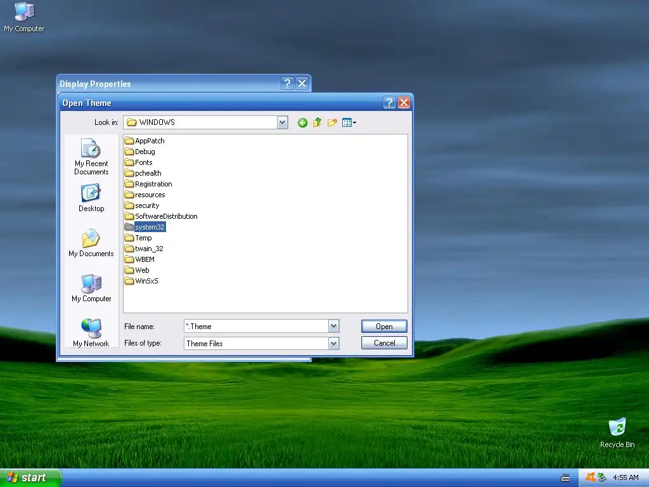Select the Fonts folder
The width and height of the screenshot is (649, 487).
coord(139,162)
